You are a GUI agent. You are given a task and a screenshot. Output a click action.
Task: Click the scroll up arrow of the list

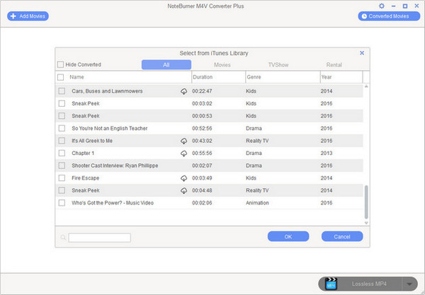point(366,86)
